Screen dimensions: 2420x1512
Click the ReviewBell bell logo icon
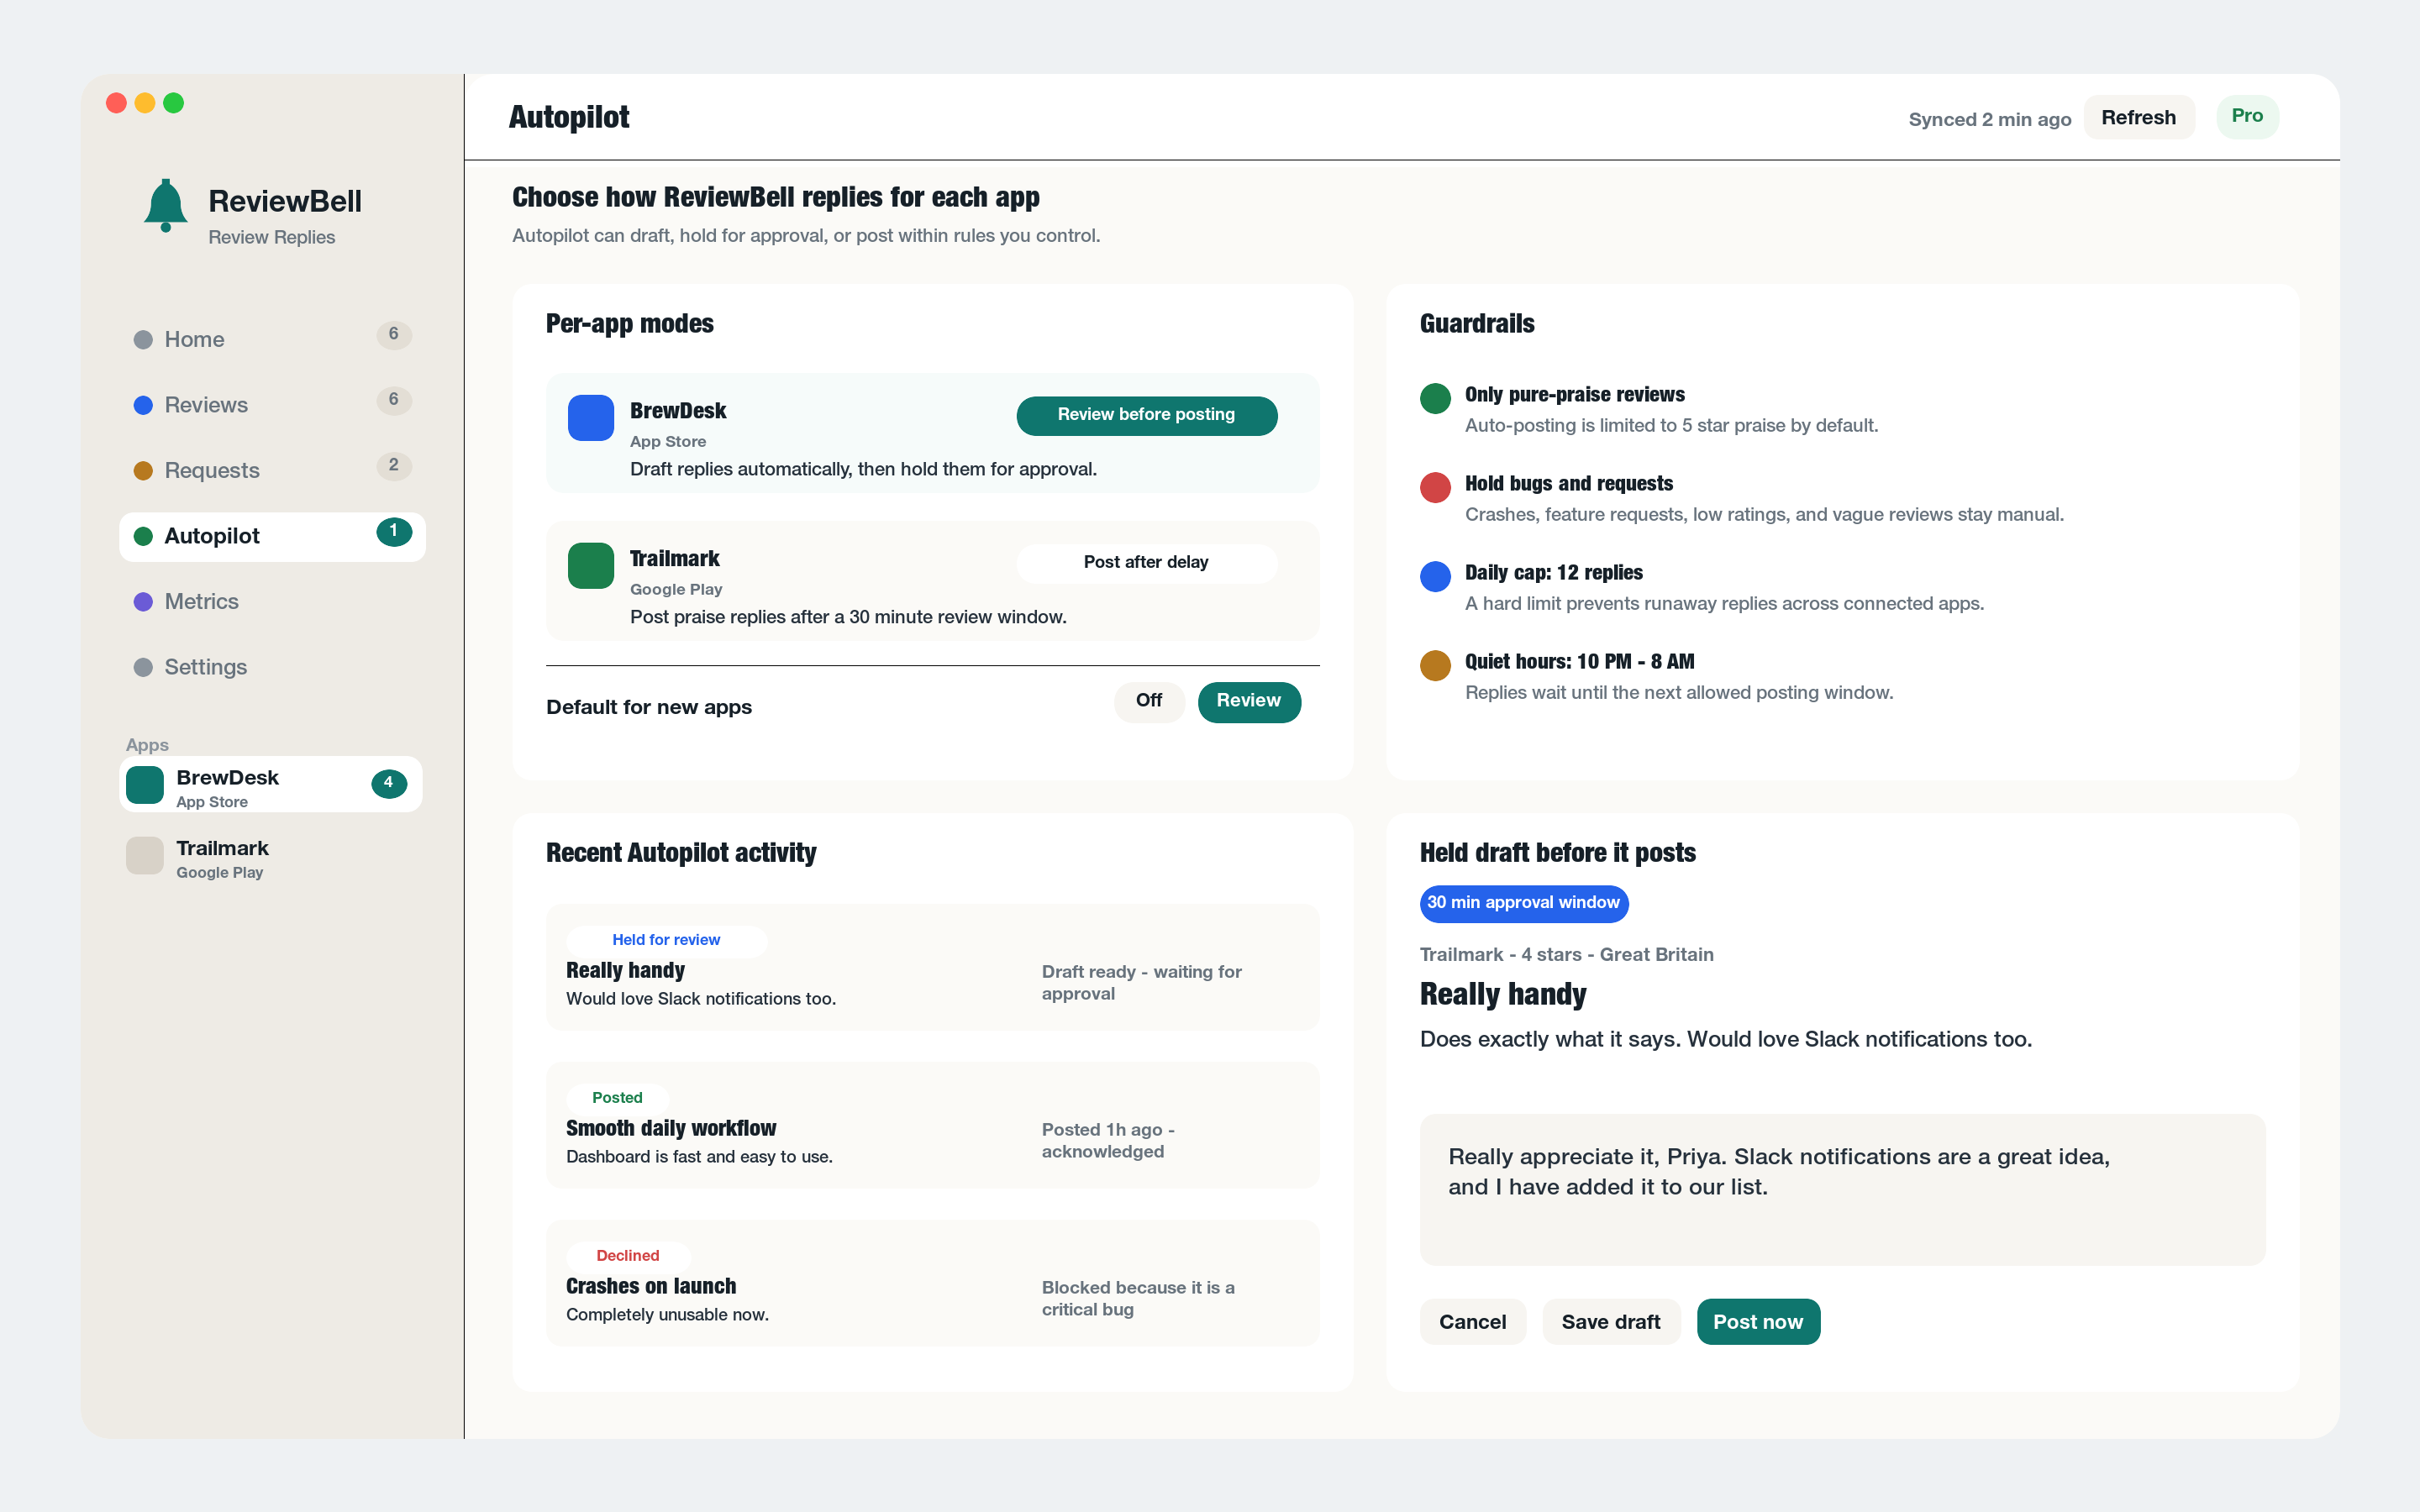[x=165, y=205]
